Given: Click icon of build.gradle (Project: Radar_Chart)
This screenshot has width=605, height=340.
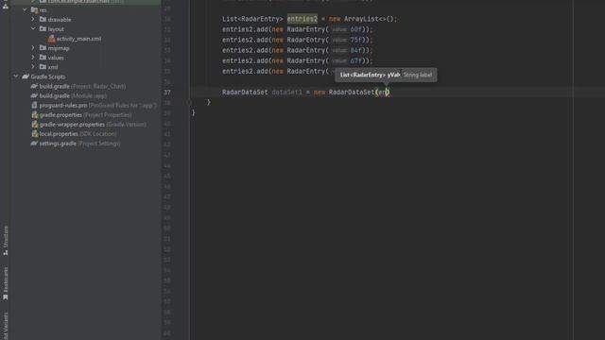Looking at the screenshot, I should (34, 86).
